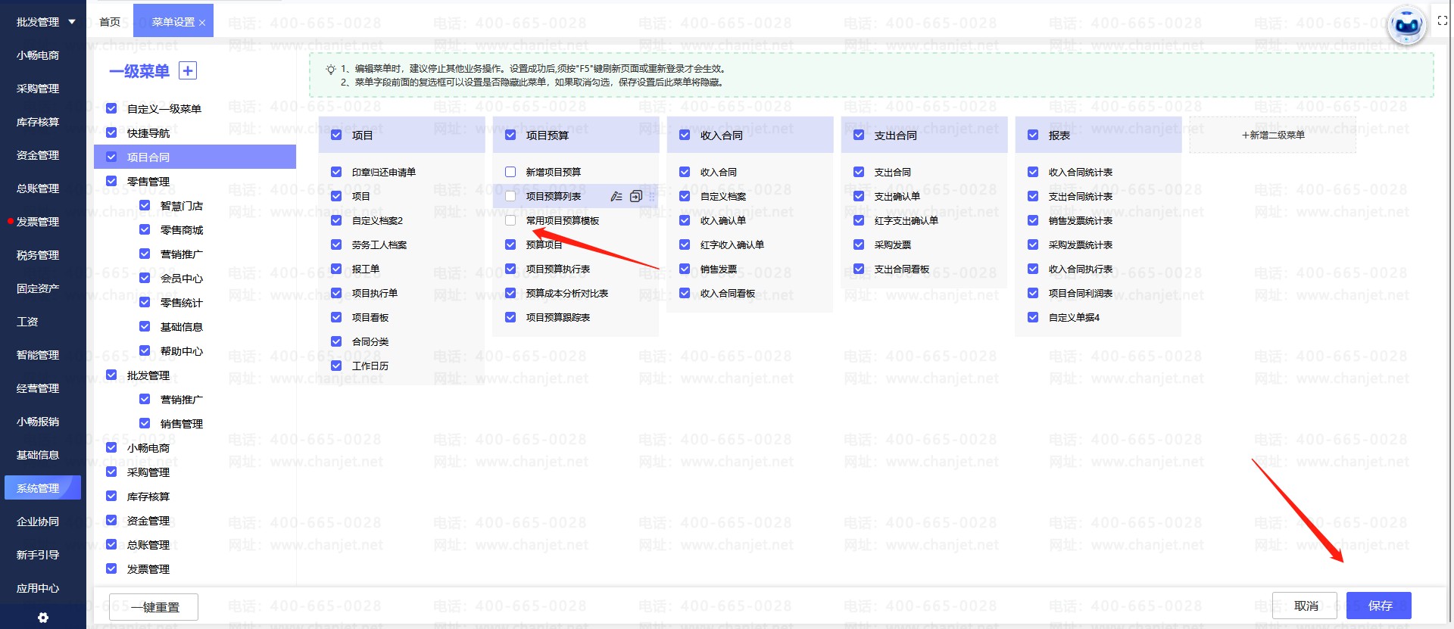Image resolution: width=1454 pixels, height=629 pixels.
Task: Check the 项目预算列表 checkbox
Action: [510, 197]
